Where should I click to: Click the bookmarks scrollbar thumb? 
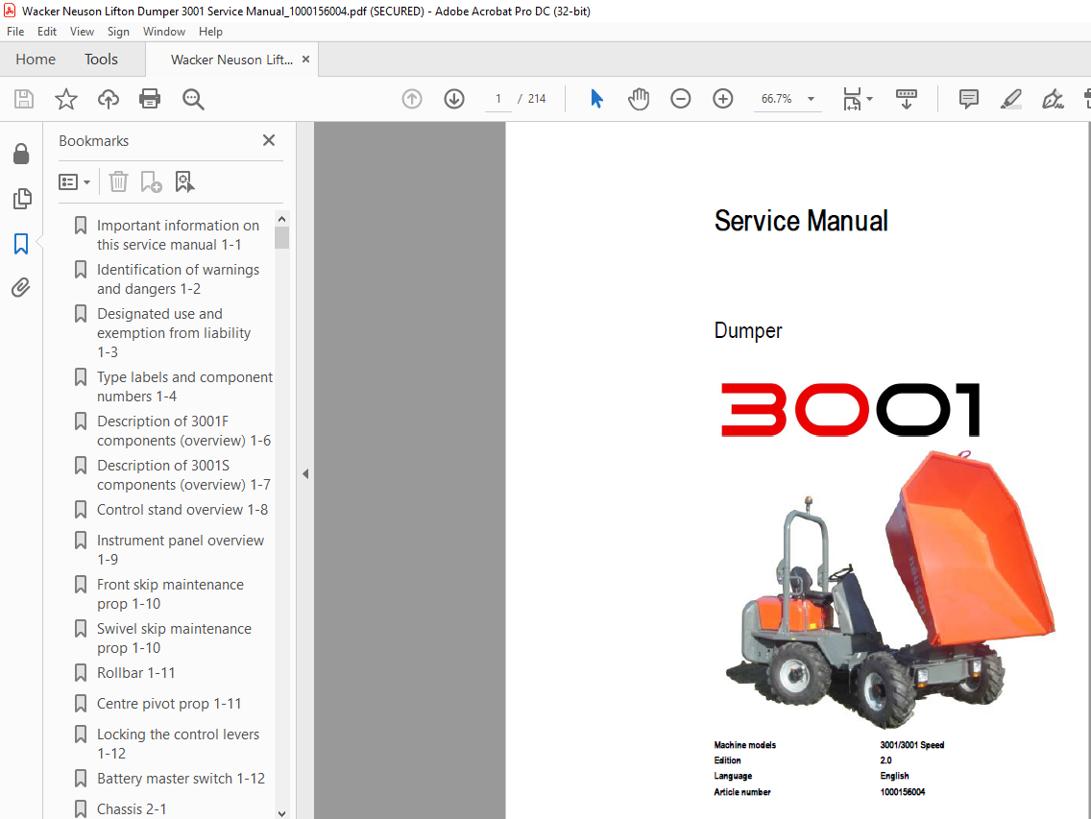tap(281, 237)
